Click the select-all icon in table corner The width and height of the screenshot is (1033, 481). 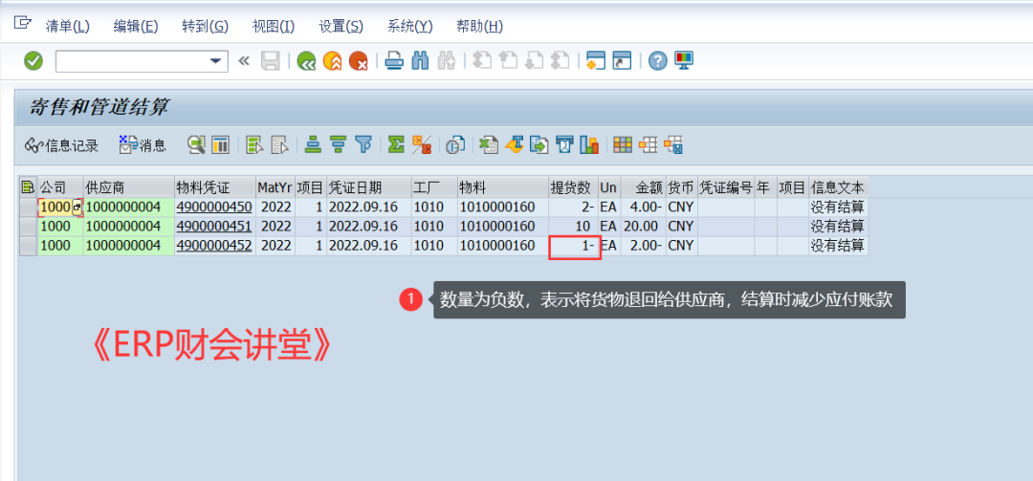pyautogui.click(x=28, y=186)
